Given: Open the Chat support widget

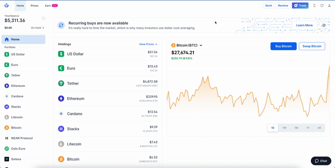Looking at the screenshot, I should [x=321, y=161].
